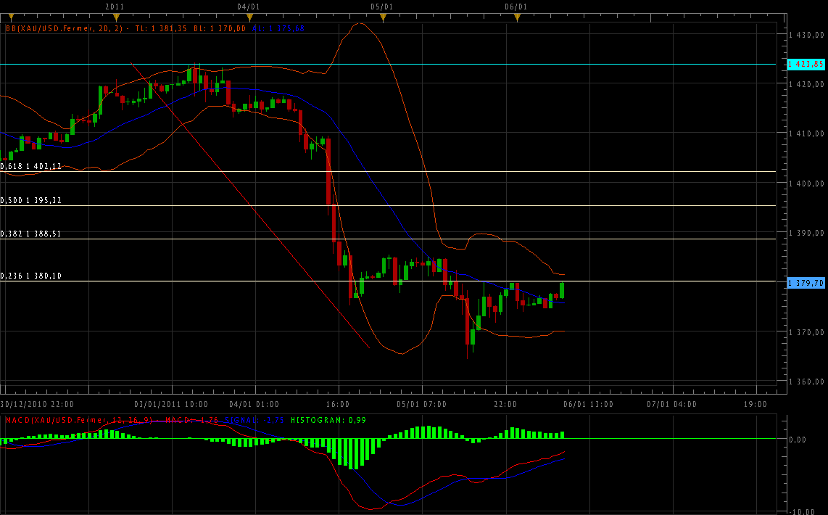828x515 pixels.
Task: Select the cyan 1 423,85 price tag
Action: point(806,65)
